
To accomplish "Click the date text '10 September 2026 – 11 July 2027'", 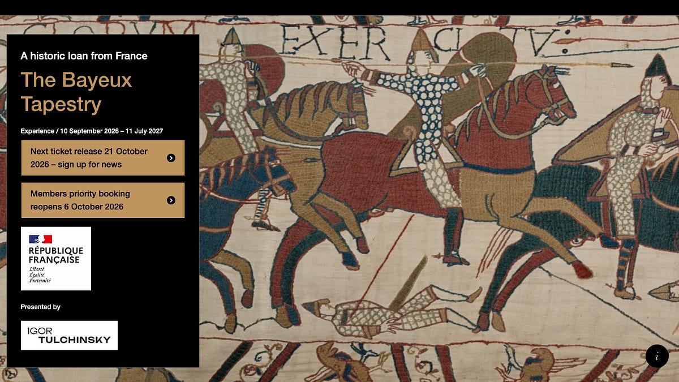I will (111, 131).
